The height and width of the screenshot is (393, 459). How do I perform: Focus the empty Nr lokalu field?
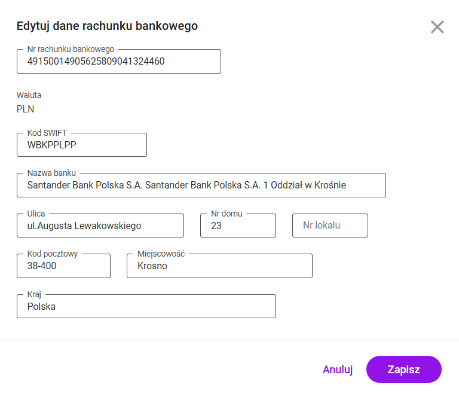[329, 226]
